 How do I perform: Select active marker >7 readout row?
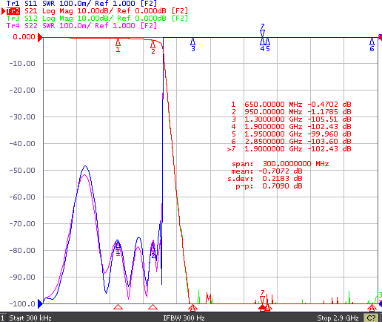[289, 148]
